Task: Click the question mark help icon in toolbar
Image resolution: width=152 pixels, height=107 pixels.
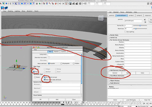Action: pyautogui.click(x=33, y=4)
